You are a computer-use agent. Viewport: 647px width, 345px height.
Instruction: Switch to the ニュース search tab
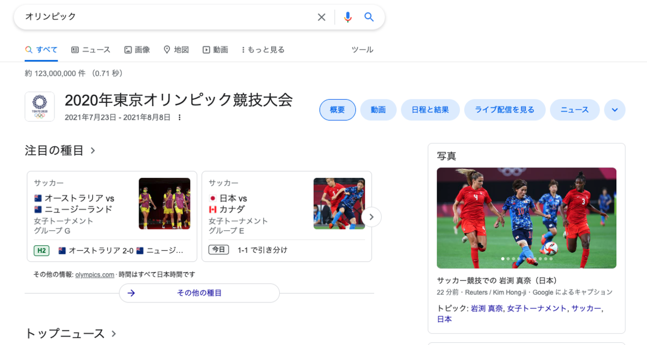(x=91, y=50)
